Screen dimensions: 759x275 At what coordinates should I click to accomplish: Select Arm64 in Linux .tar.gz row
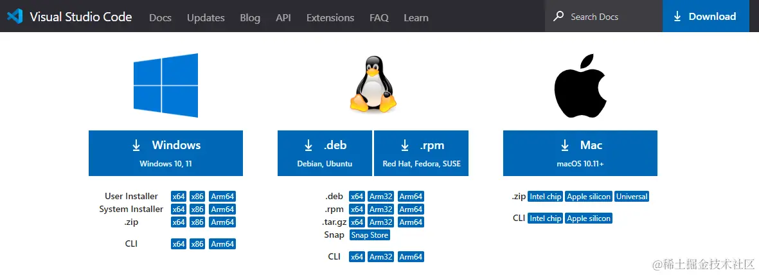tap(411, 222)
